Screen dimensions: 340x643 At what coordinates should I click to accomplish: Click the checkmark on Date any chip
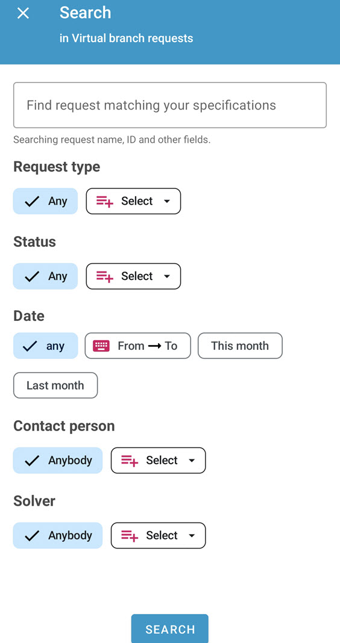(x=30, y=346)
